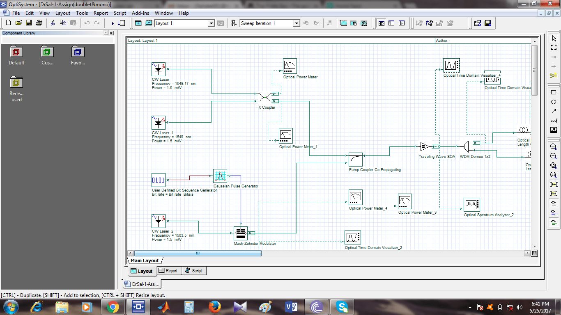The width and height of the screenshot is (561, 315).
Task: Open the Sweep Iteration 1 dropdown
Action: pyautogui.click(x=297, y=23)
